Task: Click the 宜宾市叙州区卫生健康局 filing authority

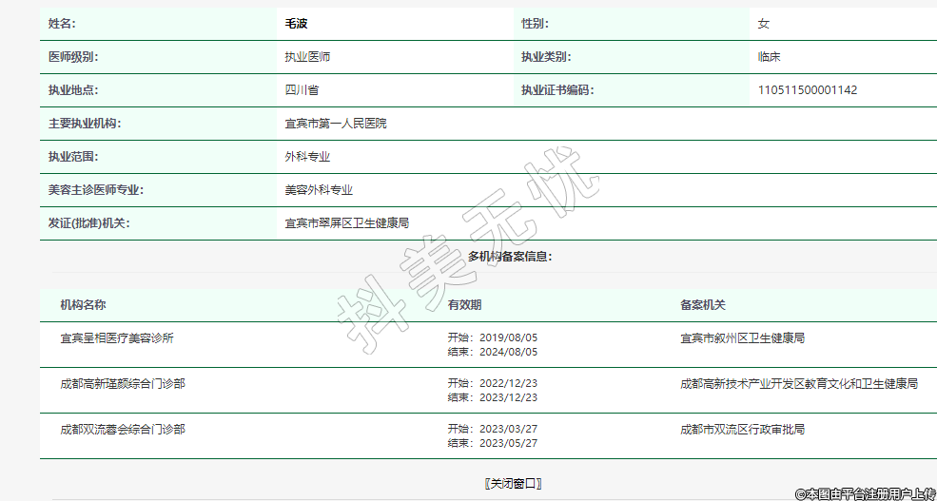Action: click(742, 338)
